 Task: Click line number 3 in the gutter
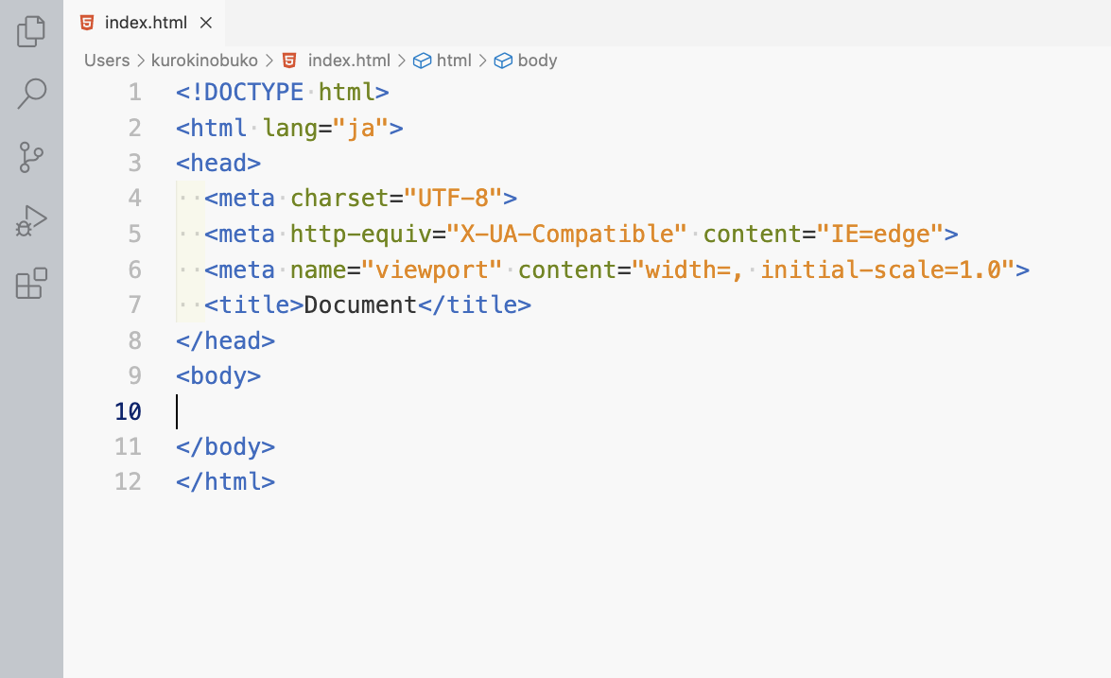(134, 163)
